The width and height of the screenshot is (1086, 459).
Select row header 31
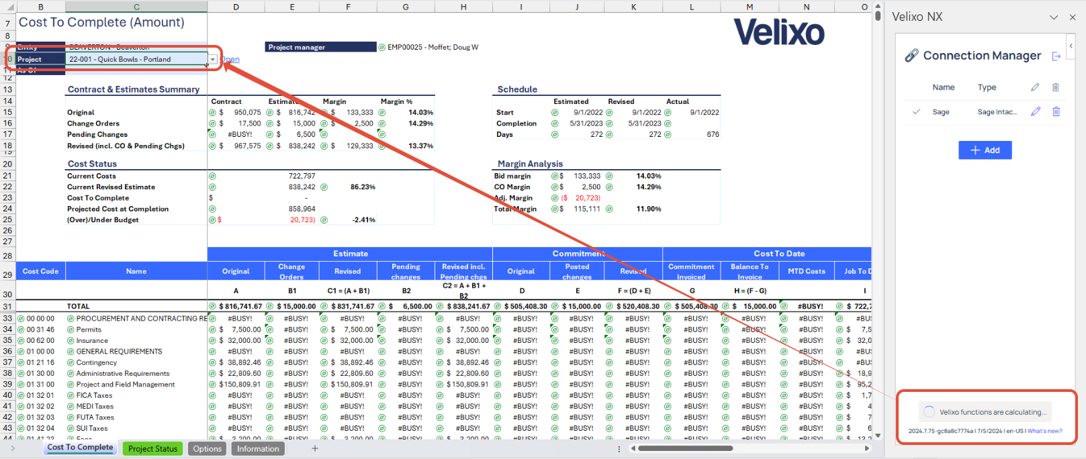pyautogui.click(x=7, y=306)
